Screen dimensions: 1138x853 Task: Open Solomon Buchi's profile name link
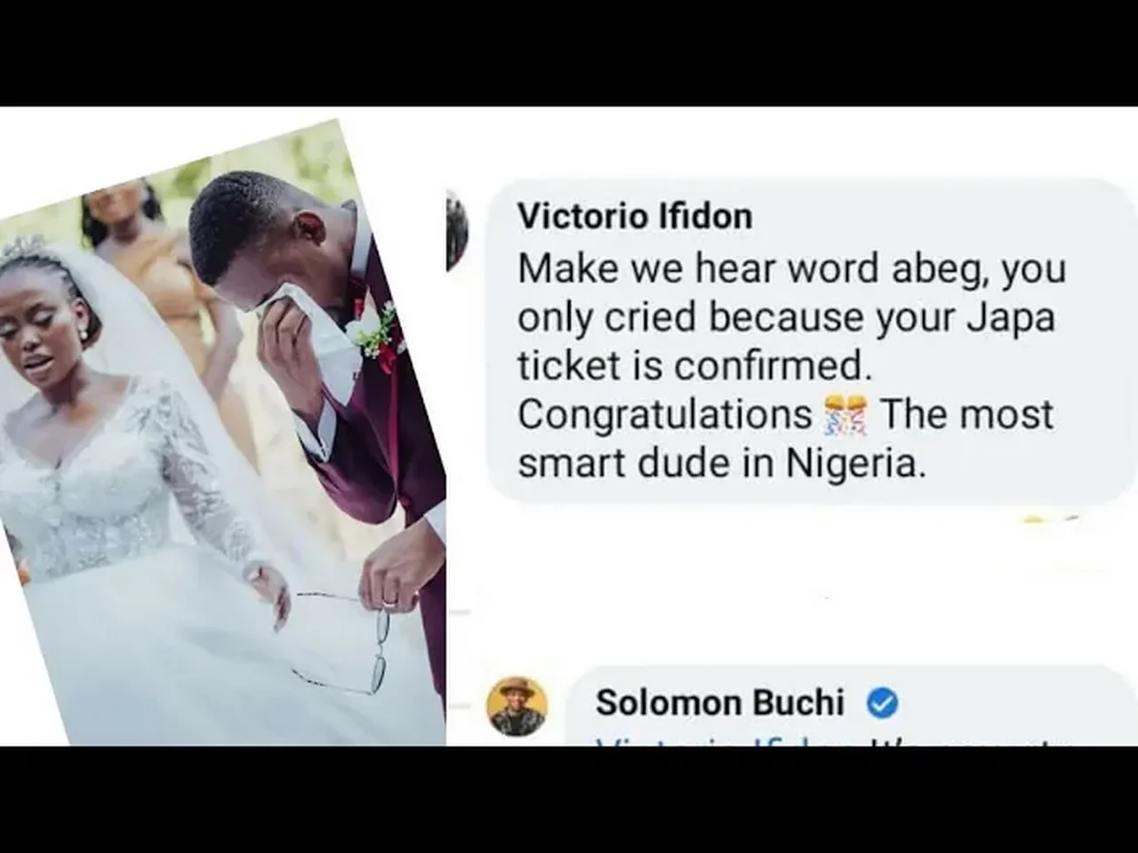(x=719, y=702)
